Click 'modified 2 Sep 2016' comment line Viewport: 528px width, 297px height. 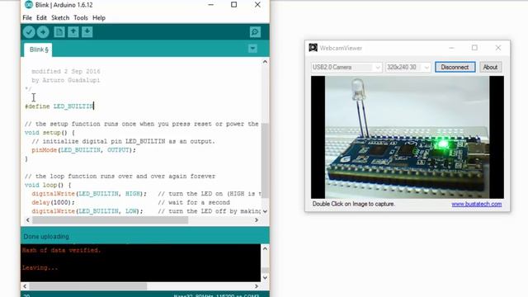[x=66, y=72]
